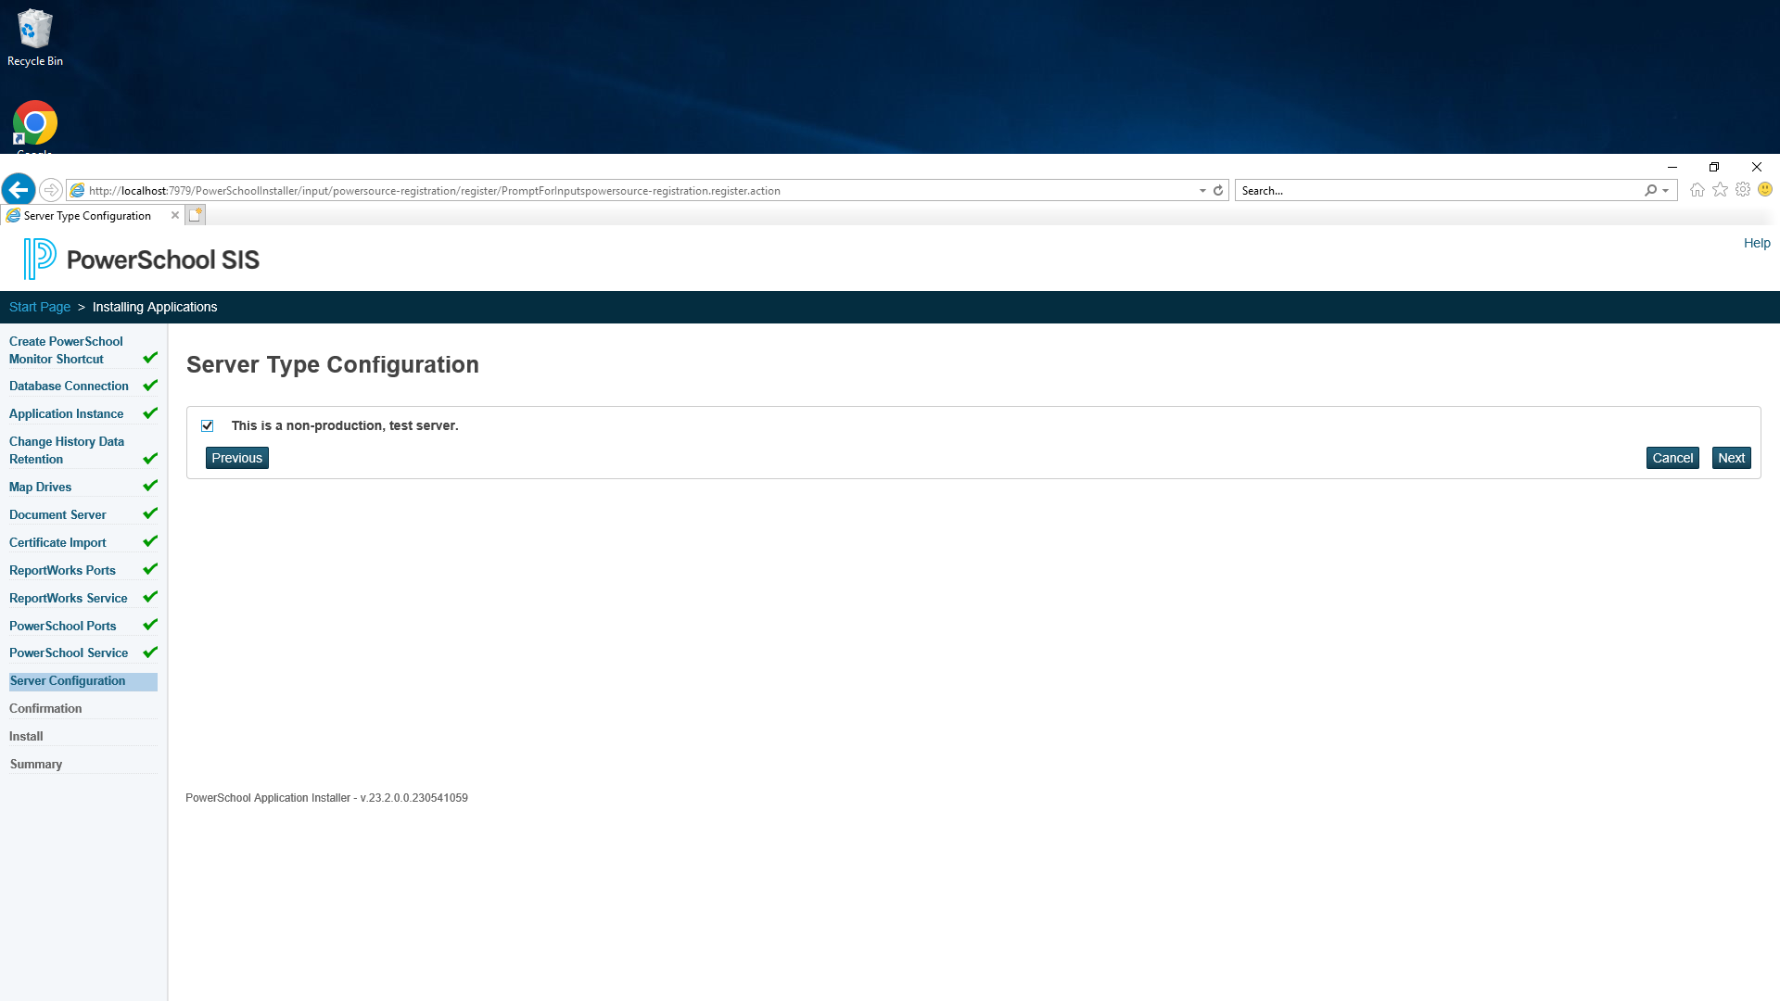
Task: Click green checkmark beside Application Instance
Action: pyautogui.click(x=150, y=412)
